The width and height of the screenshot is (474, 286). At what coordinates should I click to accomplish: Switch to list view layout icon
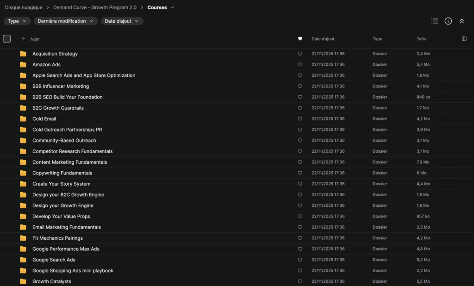pos(434,21)
